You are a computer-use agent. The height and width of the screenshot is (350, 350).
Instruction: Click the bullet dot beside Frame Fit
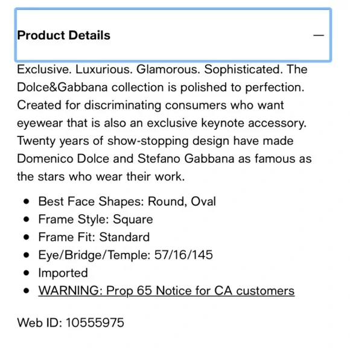click(27, 237)
